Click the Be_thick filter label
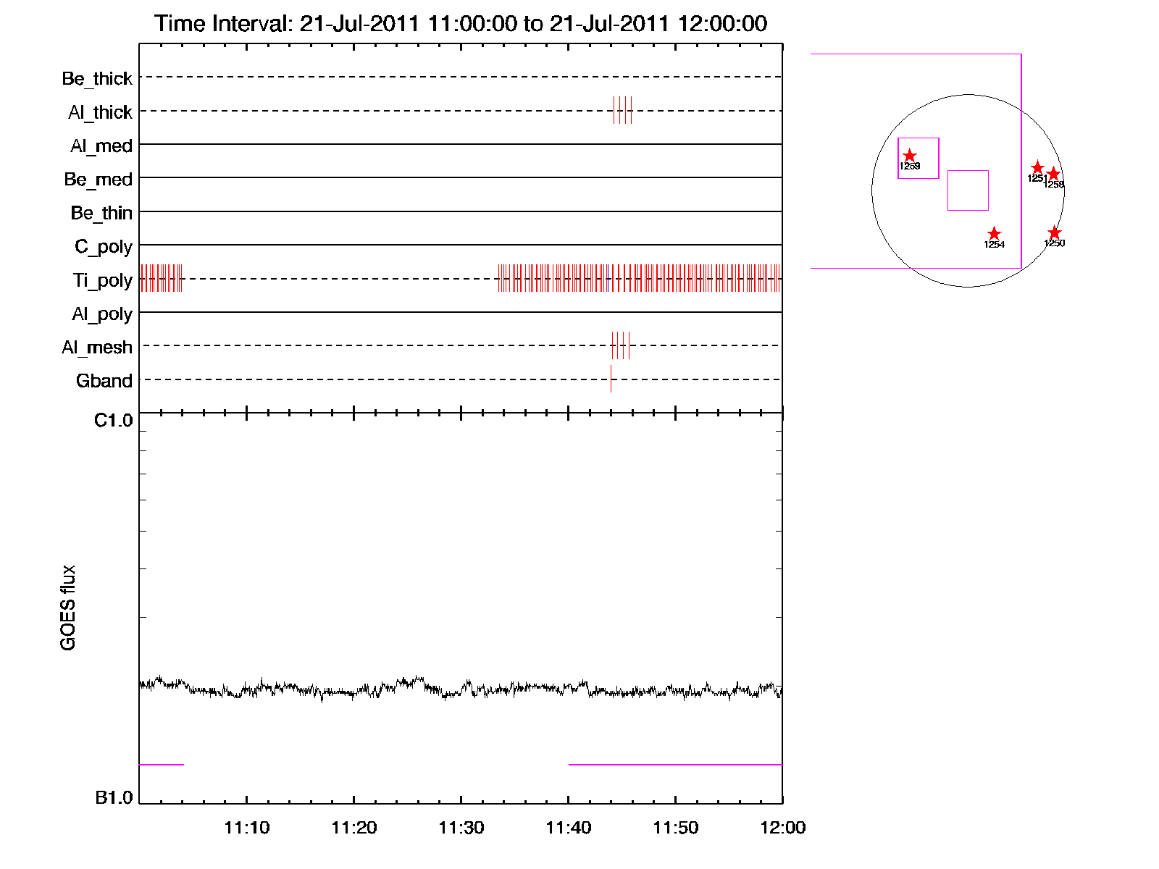This screenshot has height=869, width=1159. tap(97, 78)
